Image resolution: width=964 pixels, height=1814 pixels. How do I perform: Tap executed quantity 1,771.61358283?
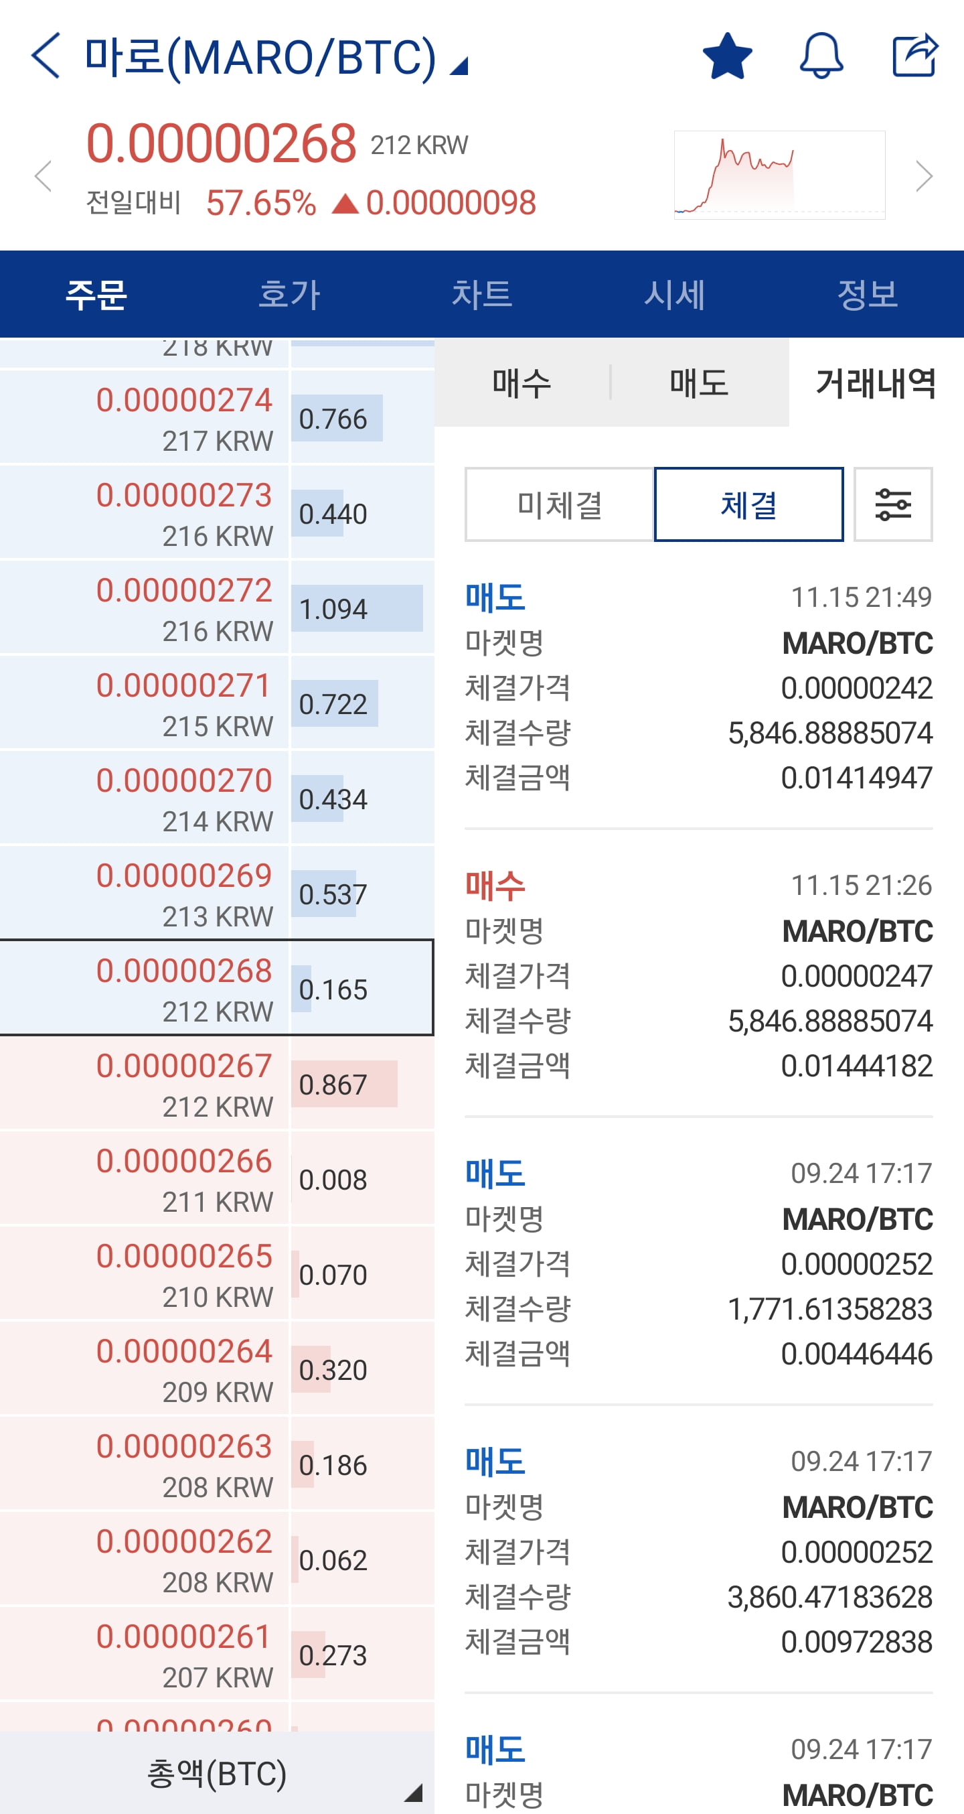(x=830, y=1309)
